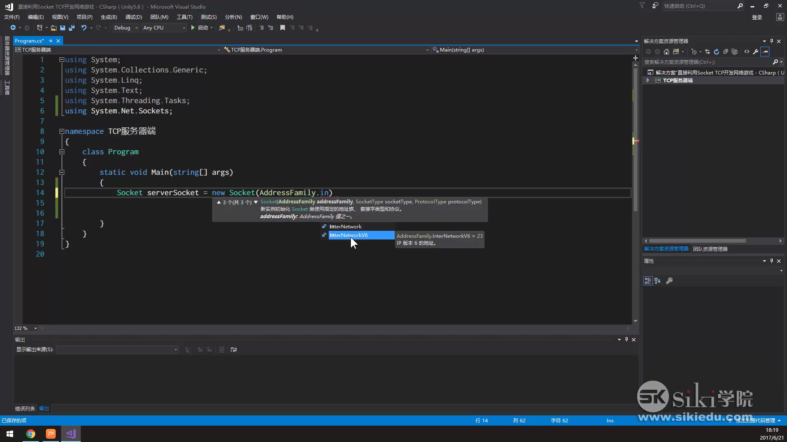Toggle pin on Program.cs tab
Viewport: 787px width, 442px height.
[51, 41]
